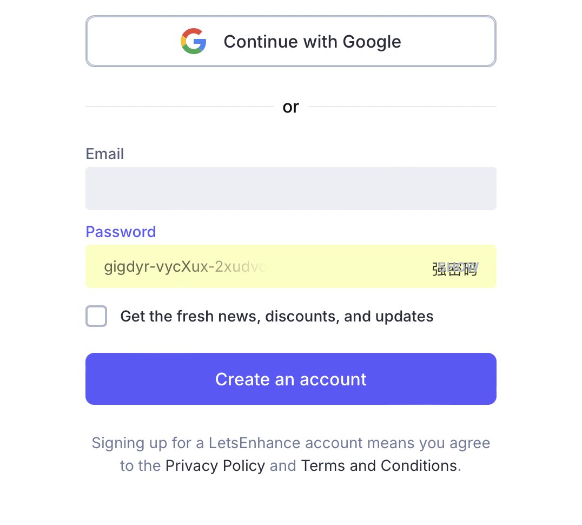The image size is (582, 525).
Task: Enable the fresh news and discounts checkbox
Action: coord(96,316)
